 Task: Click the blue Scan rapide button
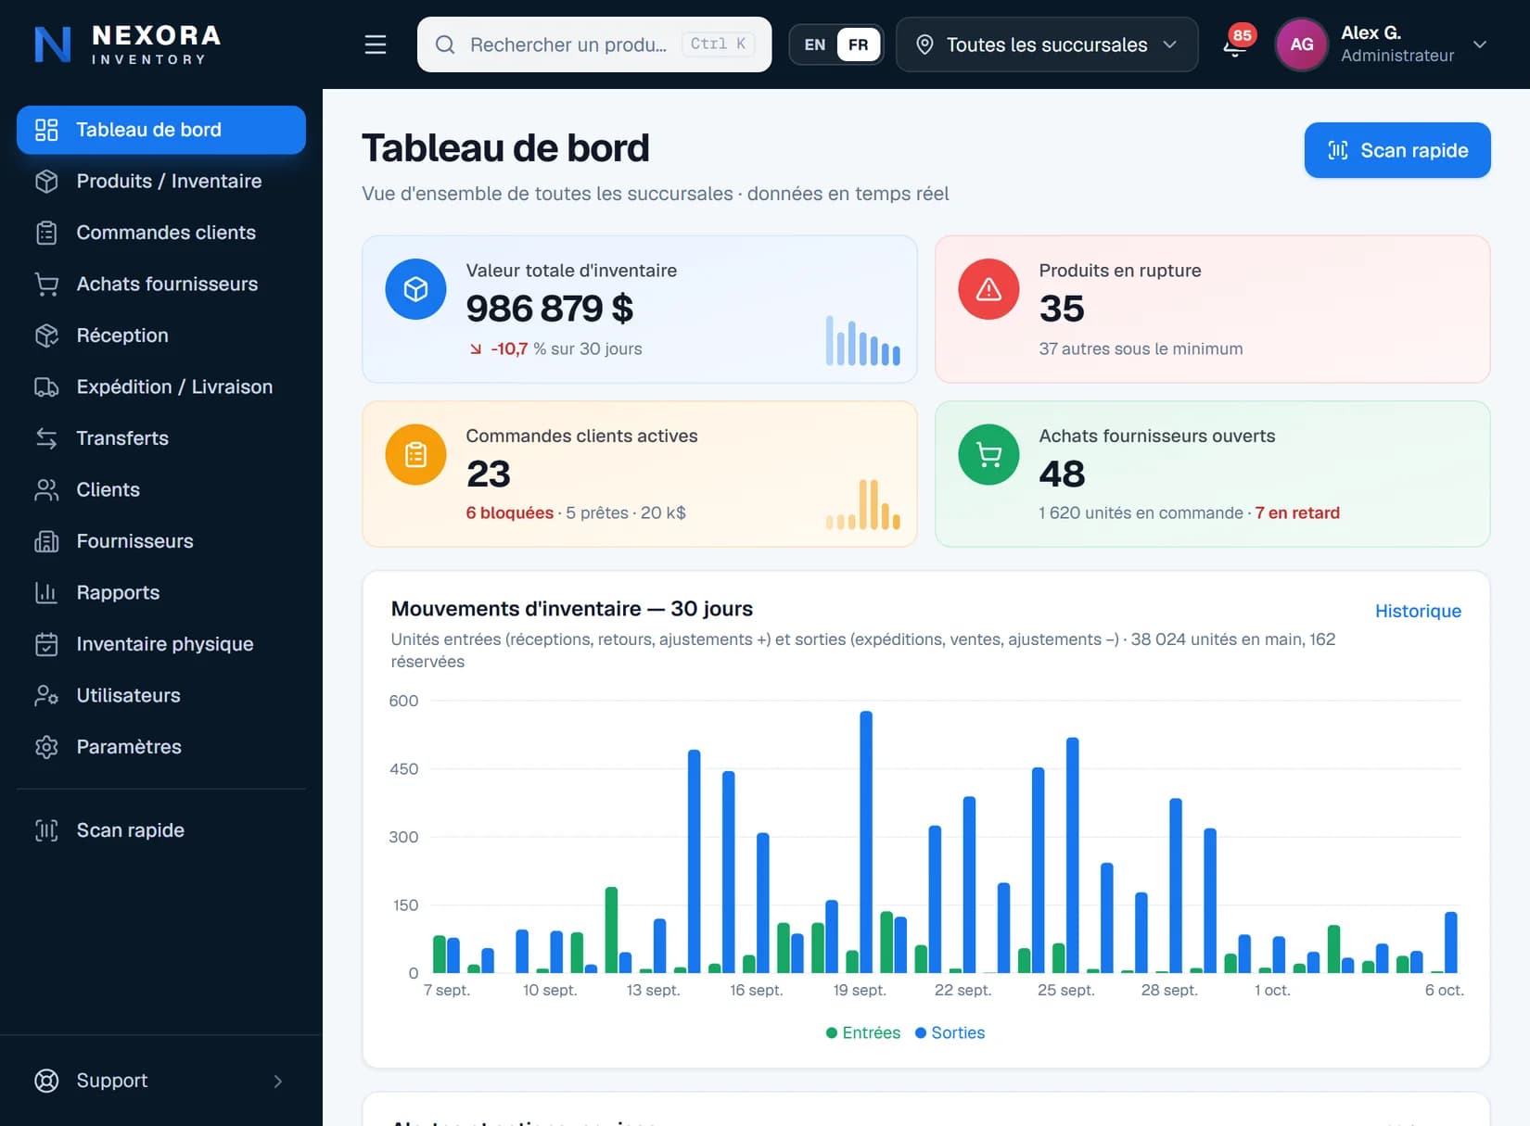coord(1397,150)
